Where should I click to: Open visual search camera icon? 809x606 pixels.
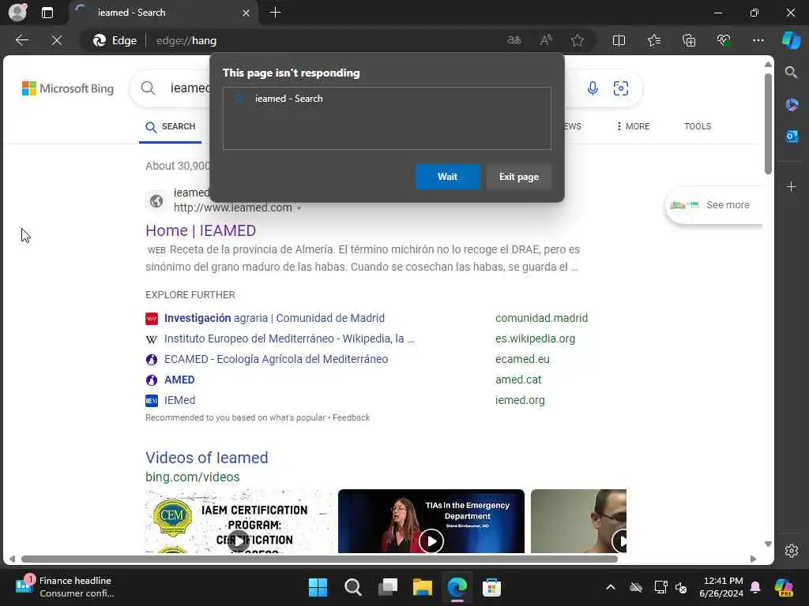click(621, 88)
